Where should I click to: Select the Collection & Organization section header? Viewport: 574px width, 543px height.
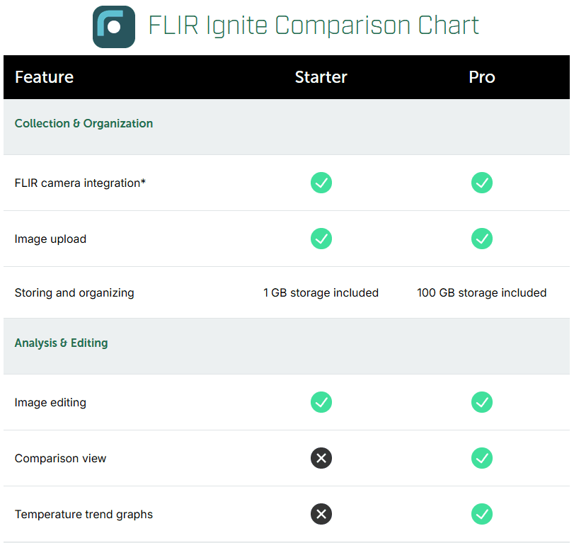84,123
